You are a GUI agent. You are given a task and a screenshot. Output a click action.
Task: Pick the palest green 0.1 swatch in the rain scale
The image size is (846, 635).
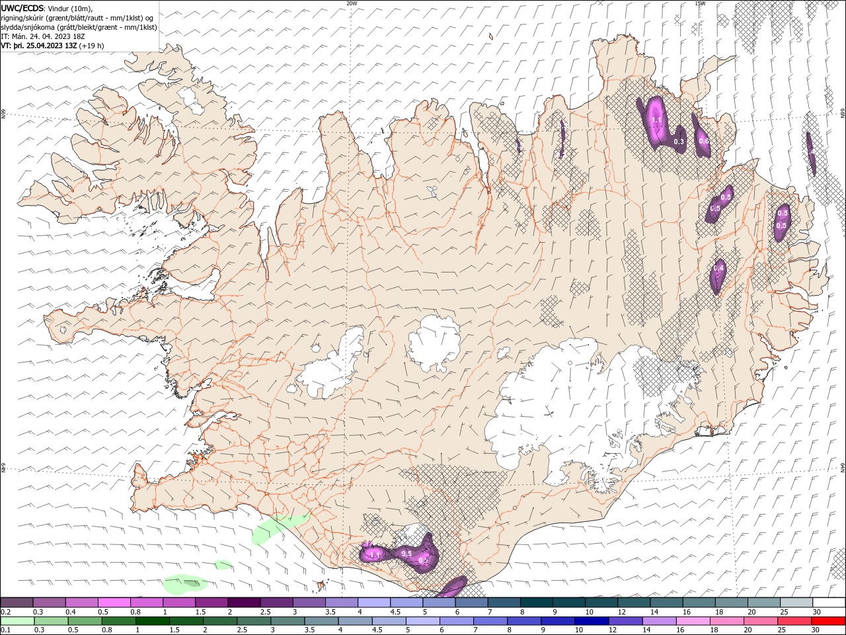click(17, 621)
